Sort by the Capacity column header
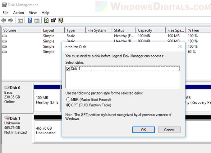The height and width of the screenshot is (153, 211). [x=151, y=30]
